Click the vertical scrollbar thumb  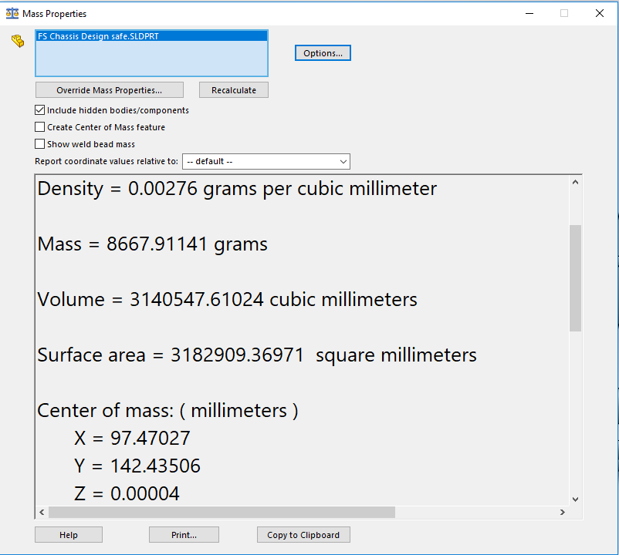pos(575,278)
